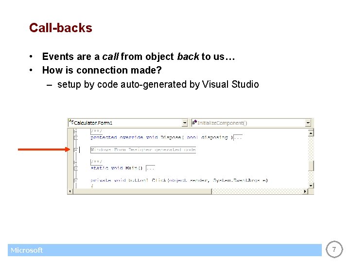
Task: Click the vertical scrollbar up arrow
Action: click(311, 133)
